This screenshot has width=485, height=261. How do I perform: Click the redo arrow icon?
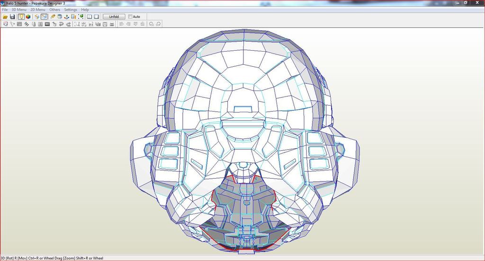click(x=68, y=24)
